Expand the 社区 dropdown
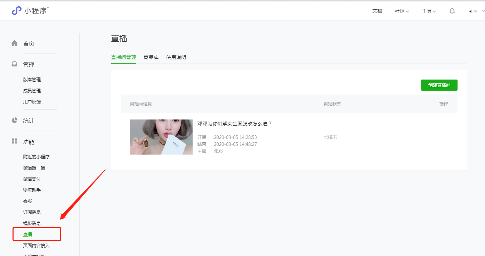The height and width of the screenshot is (256, 485). (x=402, y=11)
